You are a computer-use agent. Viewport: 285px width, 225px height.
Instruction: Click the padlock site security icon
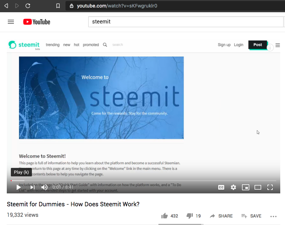coord(72,6)
